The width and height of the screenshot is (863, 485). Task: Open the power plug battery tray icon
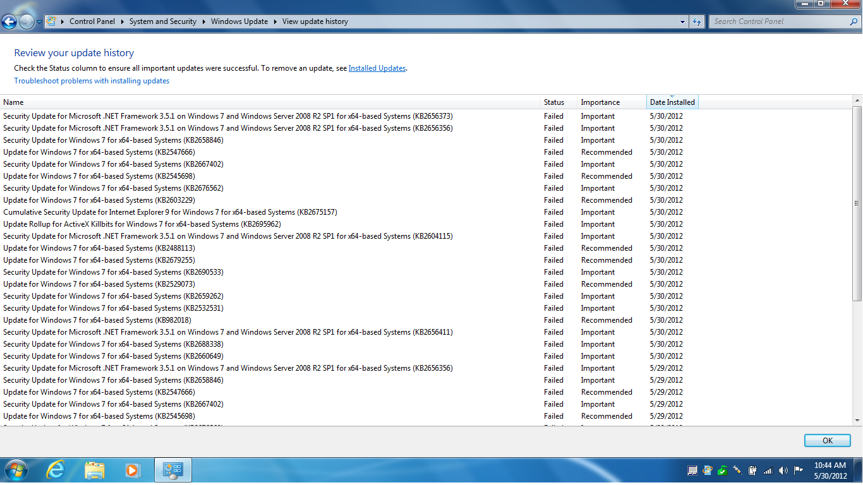pyautogui.click(x=752, y=470)
